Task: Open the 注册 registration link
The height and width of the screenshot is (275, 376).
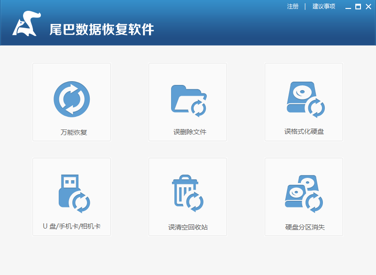Action: pos(293,7)
